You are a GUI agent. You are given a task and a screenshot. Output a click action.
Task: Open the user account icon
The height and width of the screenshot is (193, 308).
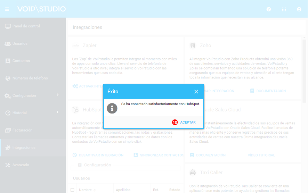299,9
